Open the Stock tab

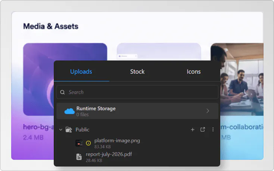click(x=137, y=72)
